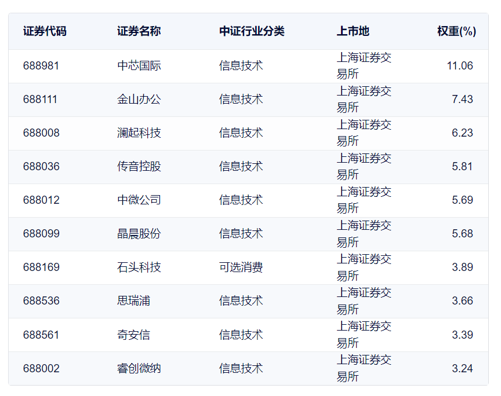Screen dimensions: 501x396
Task: Click the stock name 澜起科技
Action: click(x=139, y=133)
